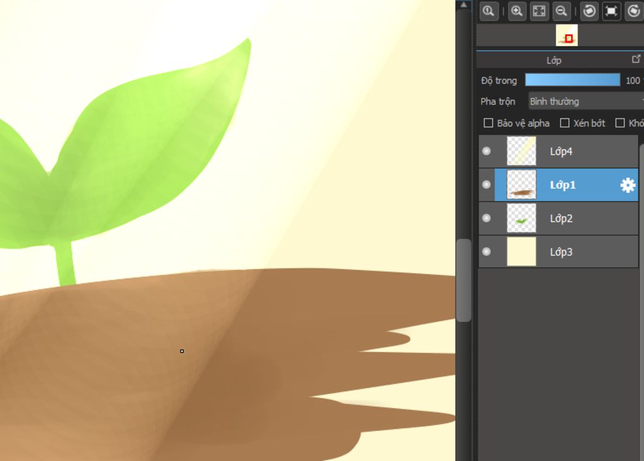The height and width of the screenshot is (461, 644).
Task: Click the Lớp2 layer thumbnail
Action: (x=521, y=218)
